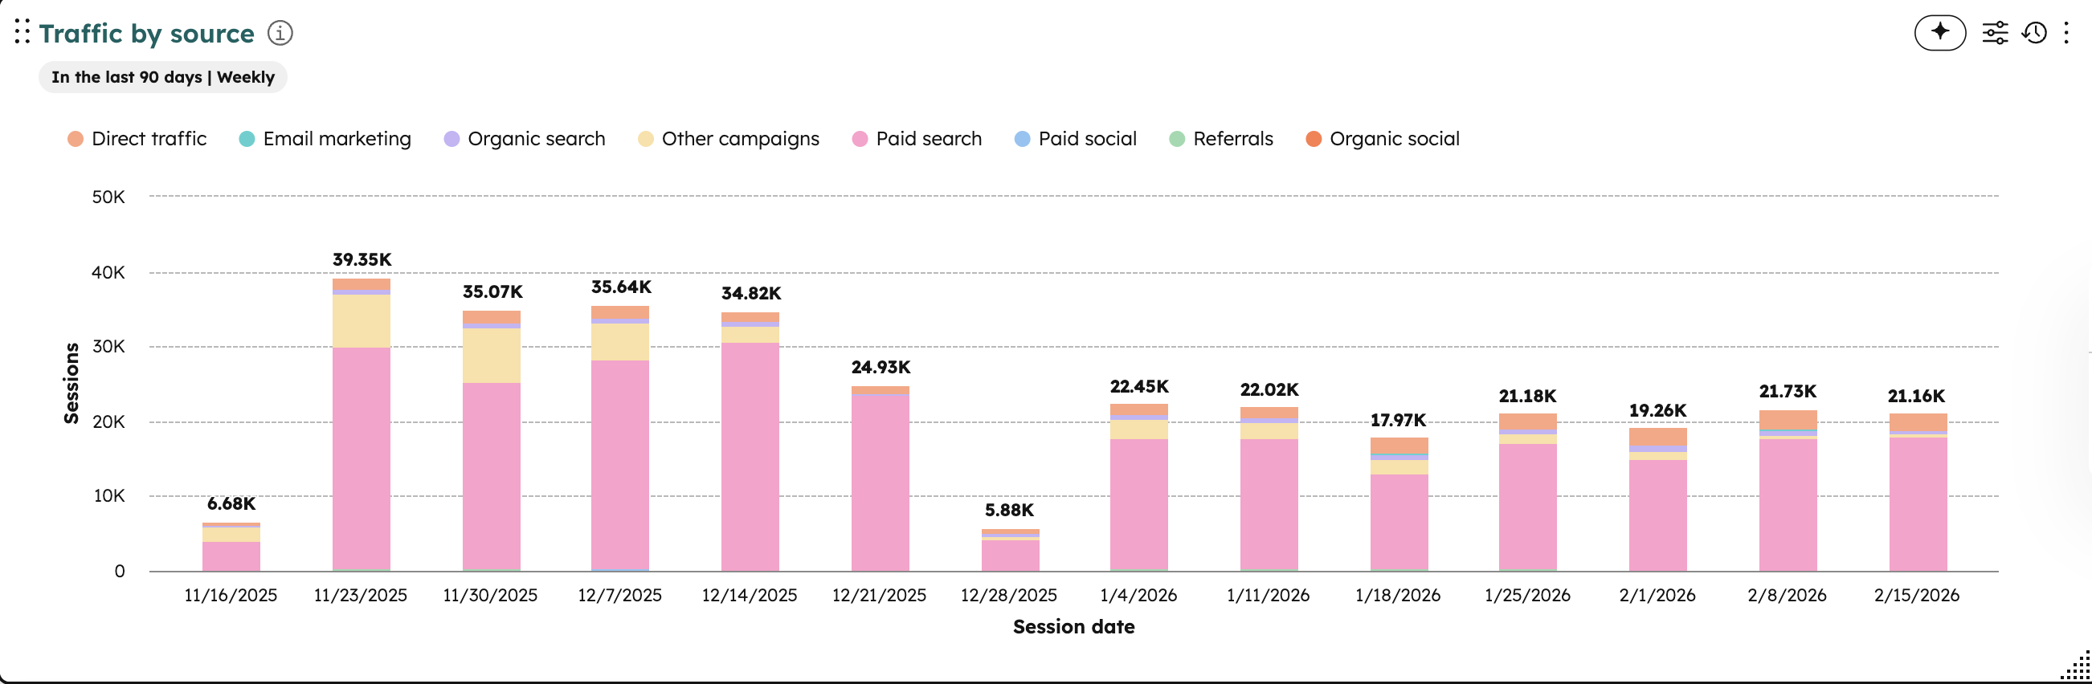Select the "Paid social" legend label
Image resolution: width=2092 pixels, height=684 pixels.
pyautogui.click(x=1088, y=139)
